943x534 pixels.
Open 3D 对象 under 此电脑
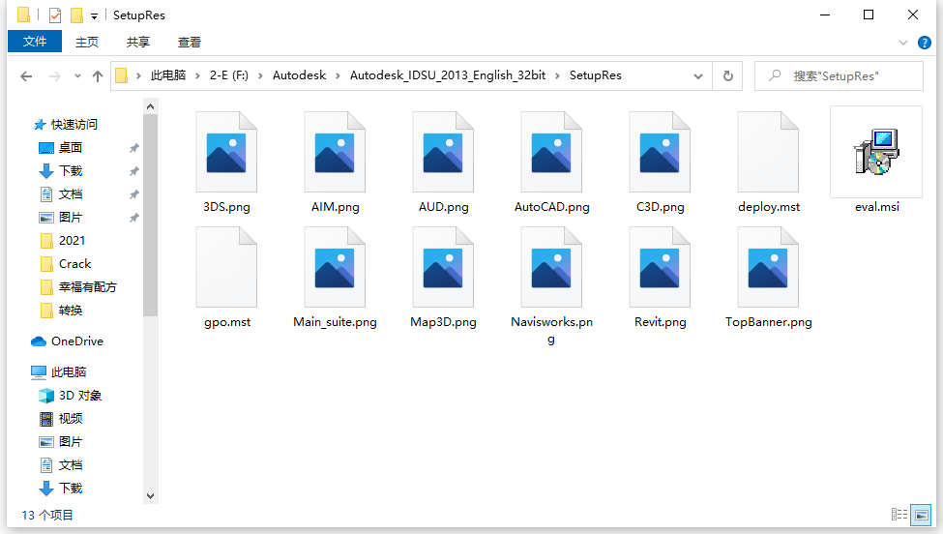(80, 395)
